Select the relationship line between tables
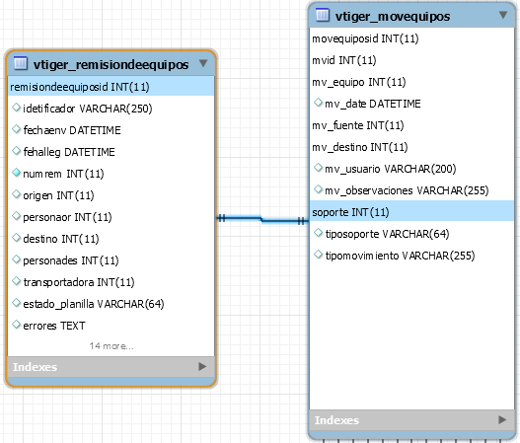Screen dimensions: 520x443 pos(262,219)
